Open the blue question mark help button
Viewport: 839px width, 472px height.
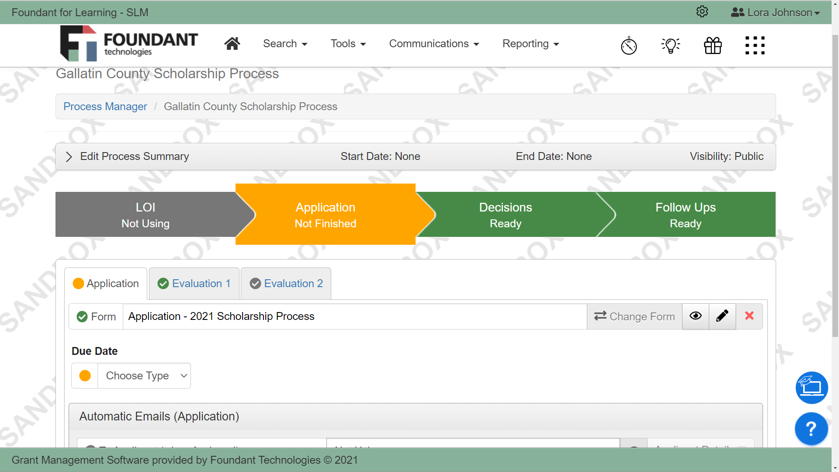point(811,429)
